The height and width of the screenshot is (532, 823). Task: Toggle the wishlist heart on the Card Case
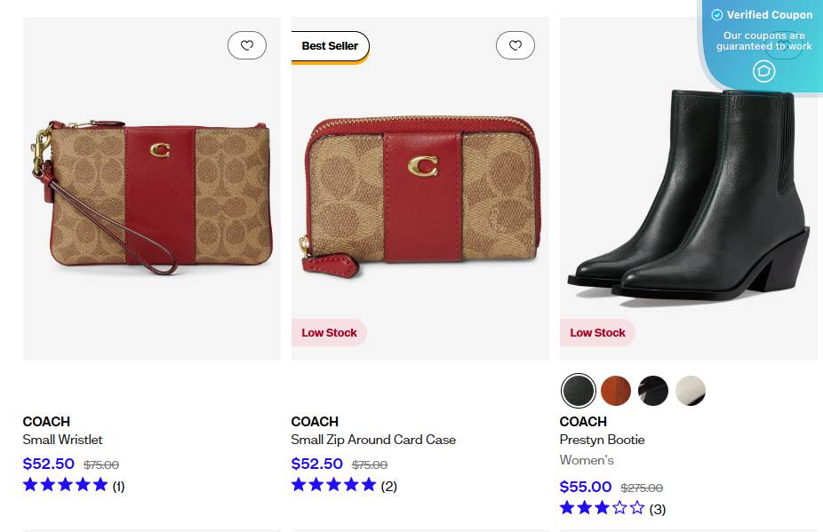click(515, 45)
